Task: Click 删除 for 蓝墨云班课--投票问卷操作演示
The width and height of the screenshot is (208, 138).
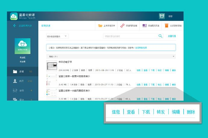Action: (174, 85)
